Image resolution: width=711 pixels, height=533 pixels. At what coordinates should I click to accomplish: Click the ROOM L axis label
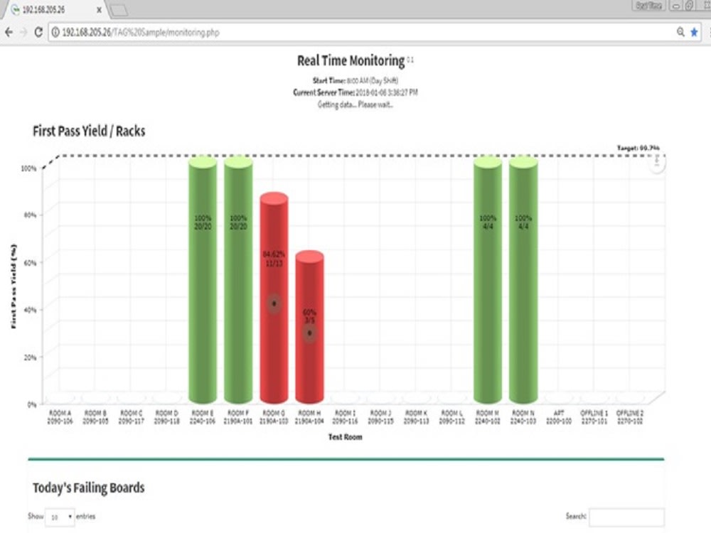[x=451, y=417]
